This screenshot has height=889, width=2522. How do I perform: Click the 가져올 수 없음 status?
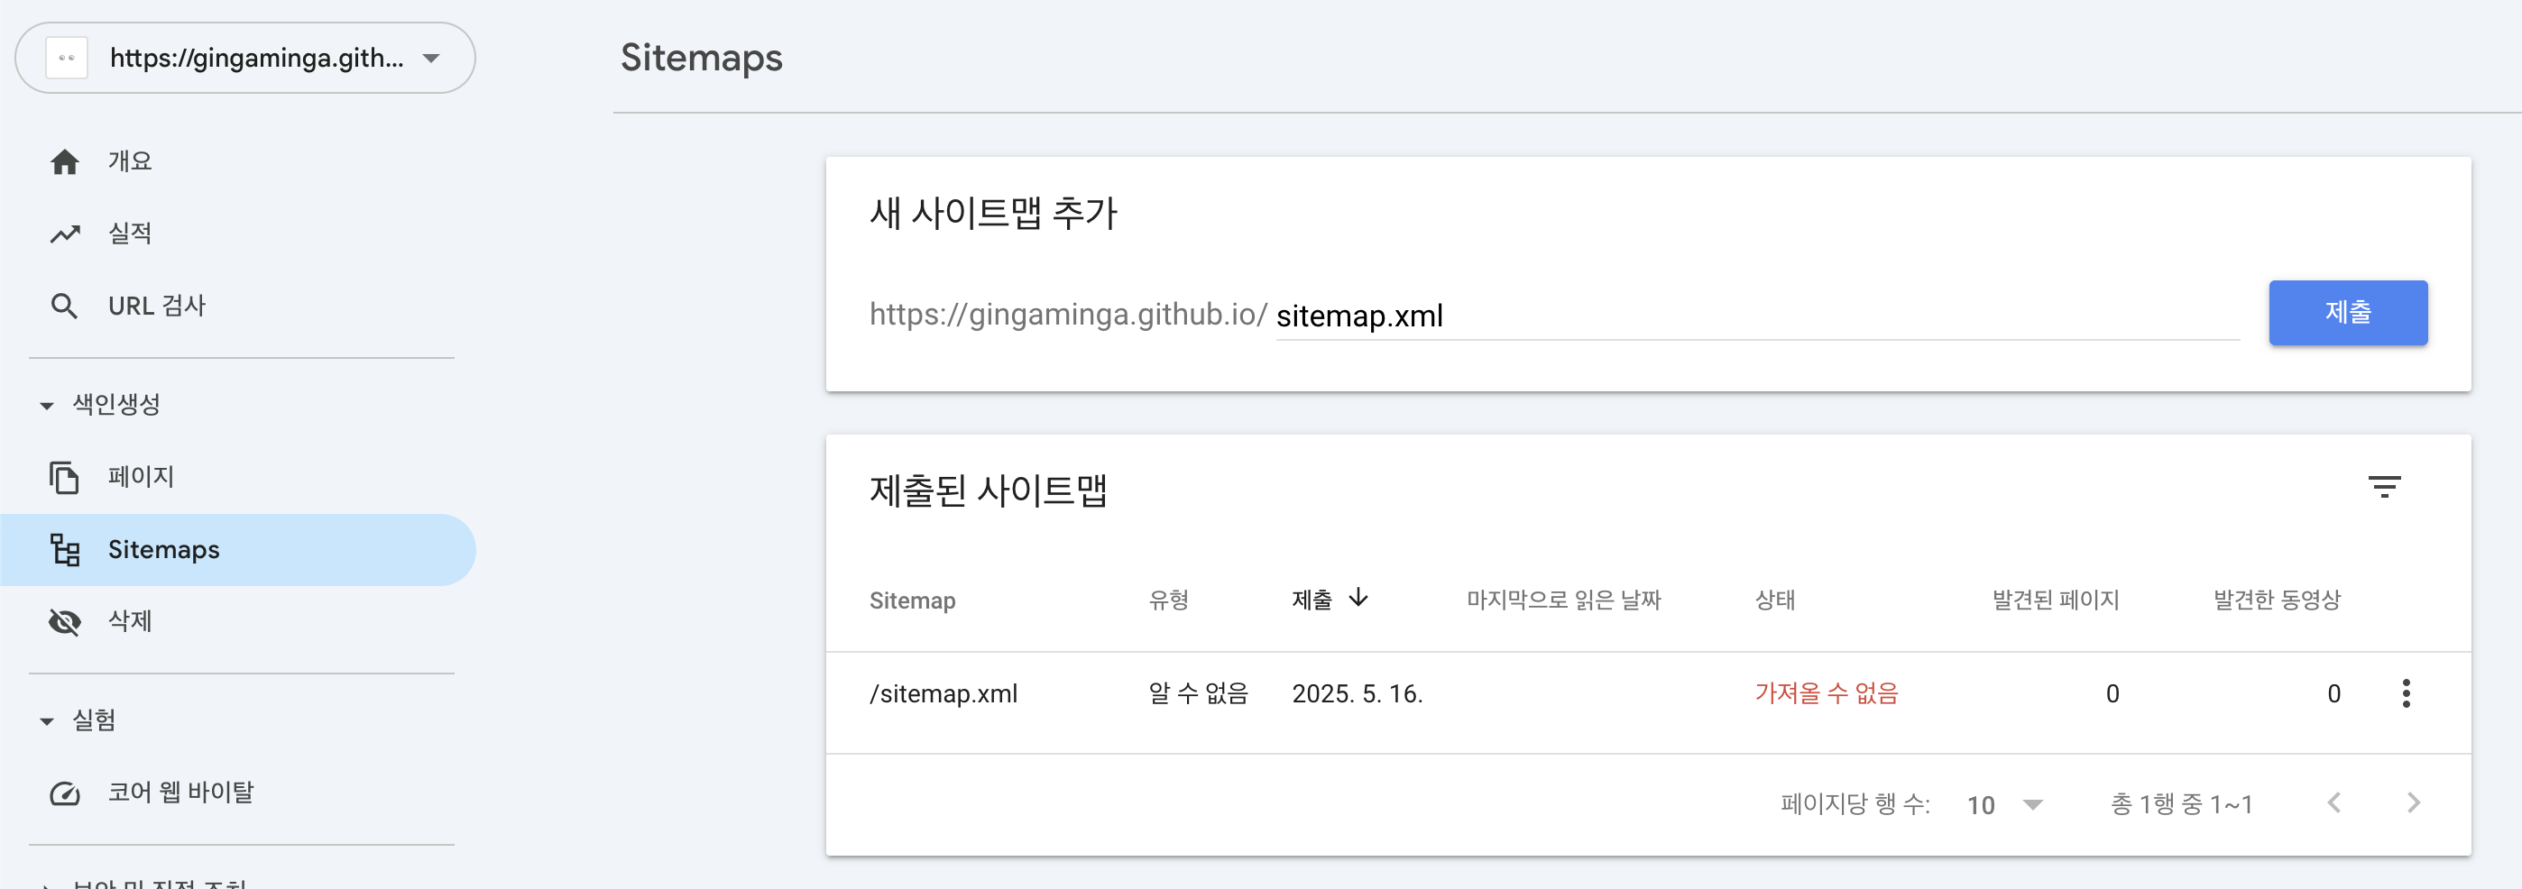[x=1826, y=694]
